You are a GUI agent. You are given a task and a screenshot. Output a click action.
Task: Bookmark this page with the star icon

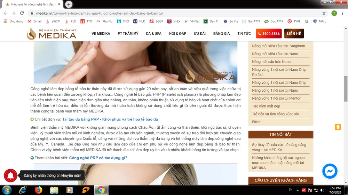(x=324, y=13)
